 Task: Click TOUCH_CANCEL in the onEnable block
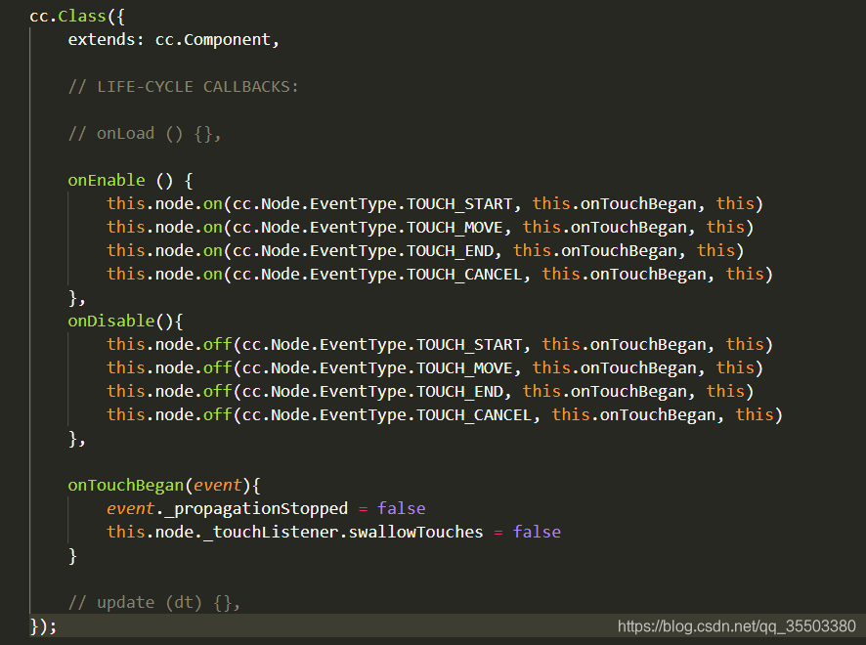coord(465,274)
